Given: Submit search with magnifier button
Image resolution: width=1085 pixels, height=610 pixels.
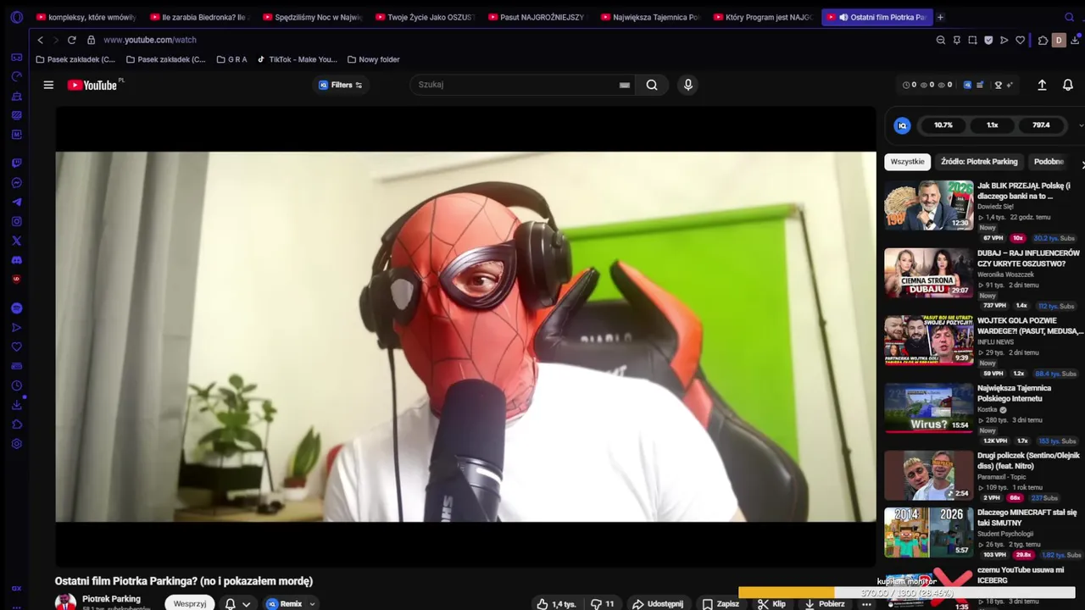Looking at the screenshot, I should [x=652, y=85].
